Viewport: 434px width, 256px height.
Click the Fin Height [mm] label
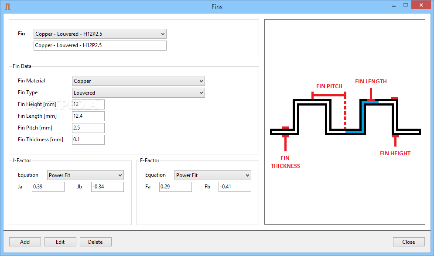point(37,104)
